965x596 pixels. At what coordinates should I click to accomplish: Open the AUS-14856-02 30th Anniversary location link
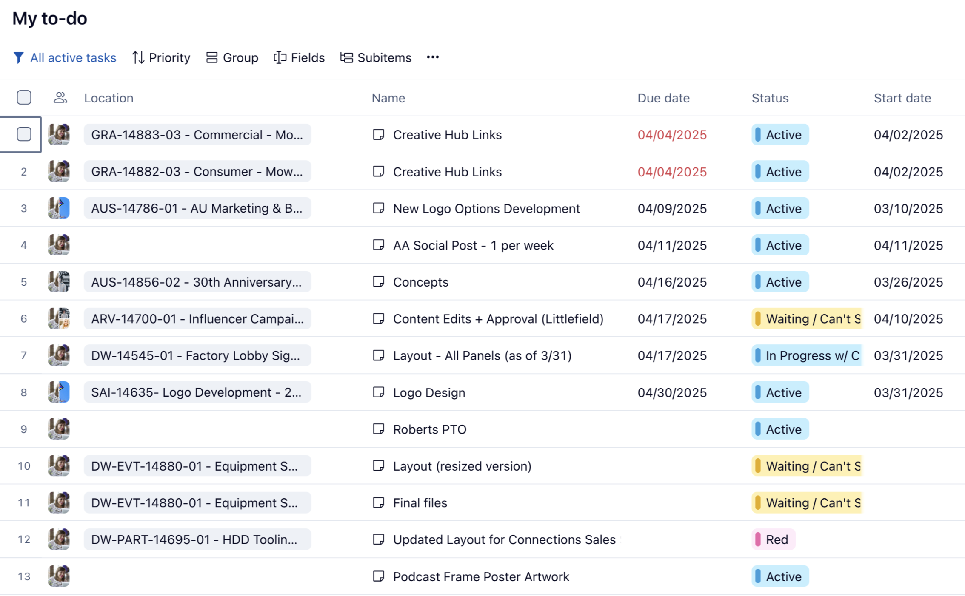click(197, 282)
